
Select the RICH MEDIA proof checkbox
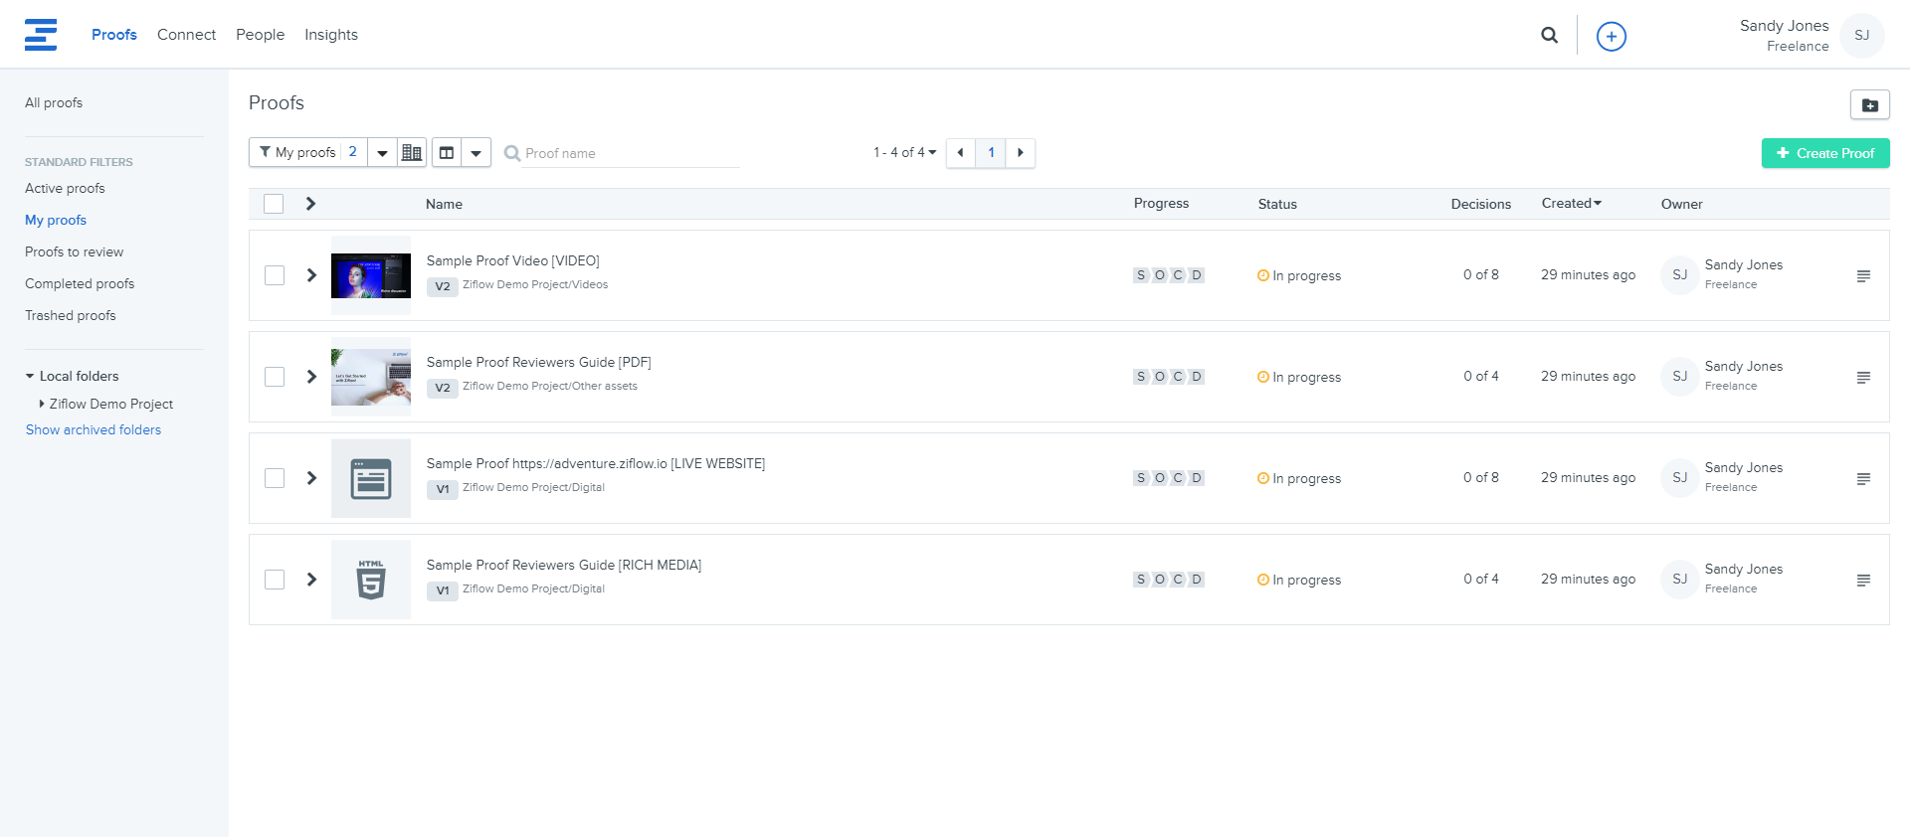pos(275,580)
